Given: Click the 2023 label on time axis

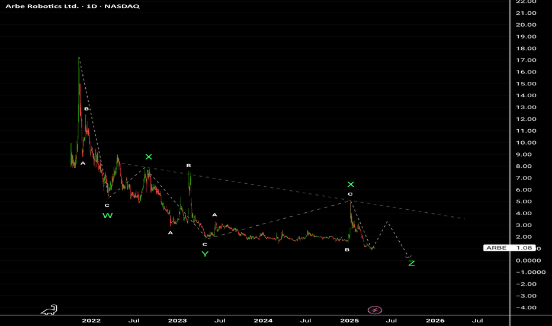Looking at the screenshot, I should (177, 320).
